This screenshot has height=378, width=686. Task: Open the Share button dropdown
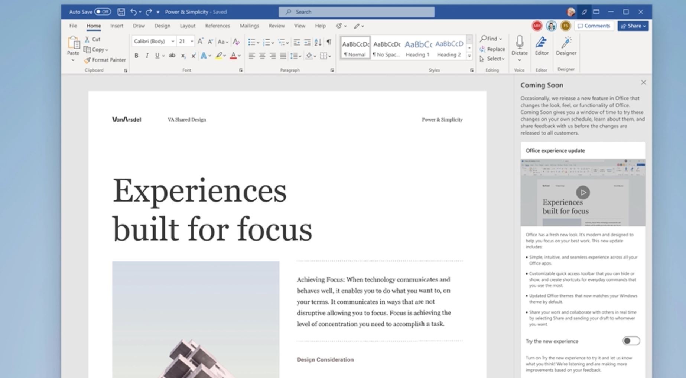(644, 26)
